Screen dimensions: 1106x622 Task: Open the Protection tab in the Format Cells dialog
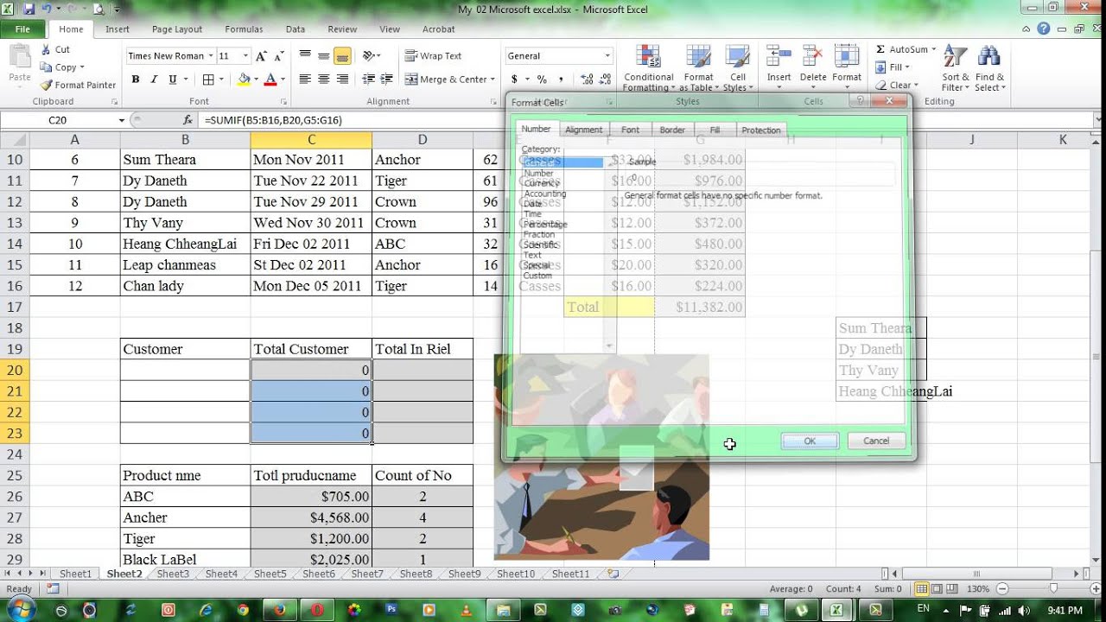click(x=760, y=130)
